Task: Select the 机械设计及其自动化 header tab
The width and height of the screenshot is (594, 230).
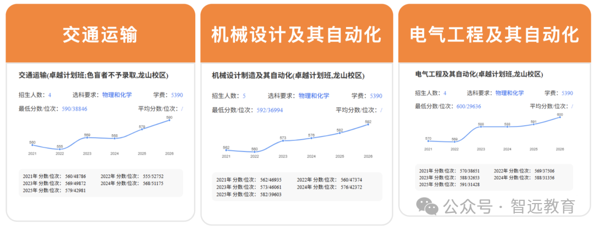Action: 296,34
